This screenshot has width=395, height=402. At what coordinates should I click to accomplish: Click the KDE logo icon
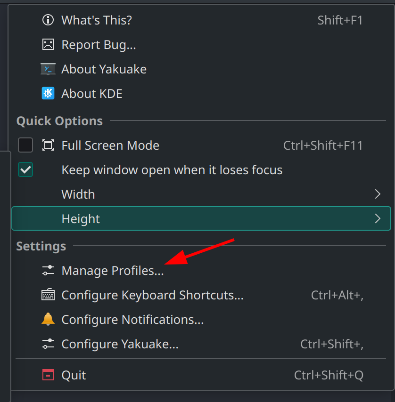click(48, 93)
